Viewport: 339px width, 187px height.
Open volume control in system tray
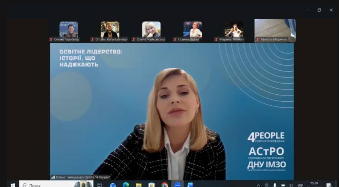pos(291,185)
